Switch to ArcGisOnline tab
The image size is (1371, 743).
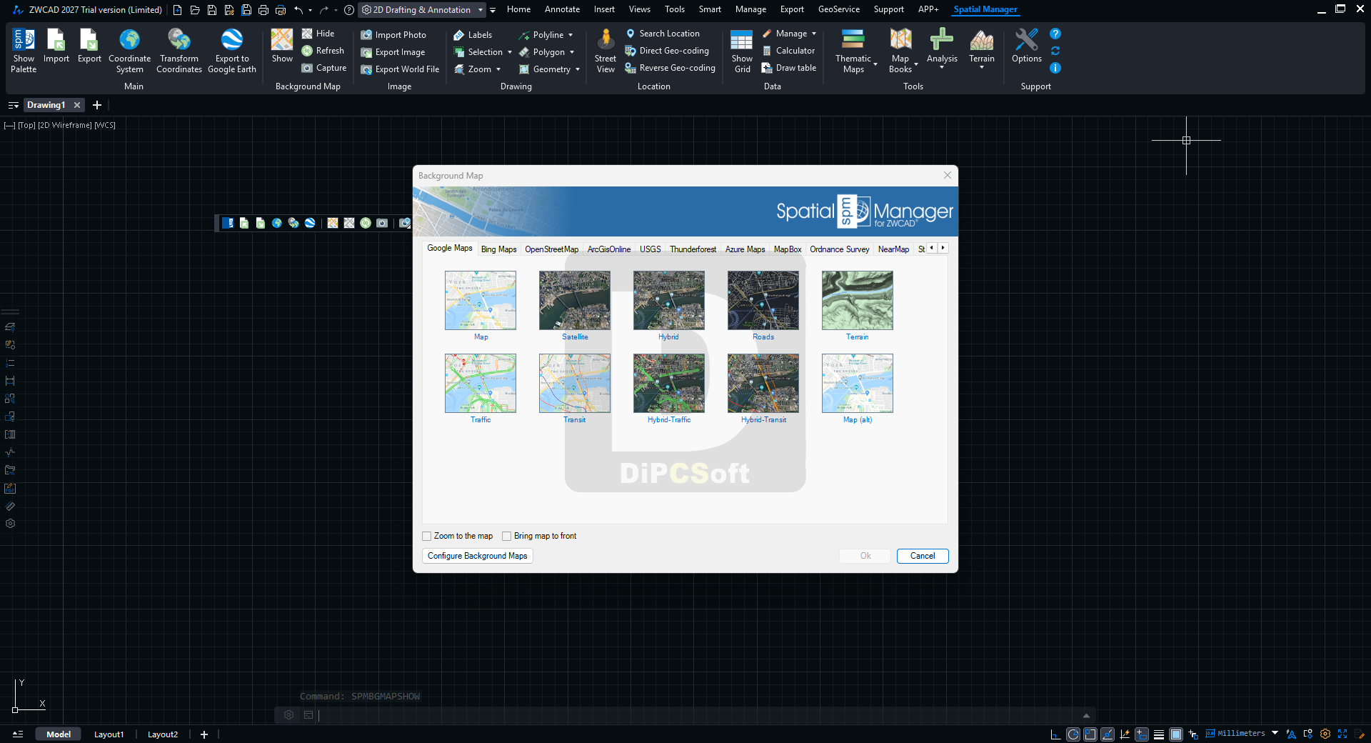pyautogui.click(x=609, y=249)
